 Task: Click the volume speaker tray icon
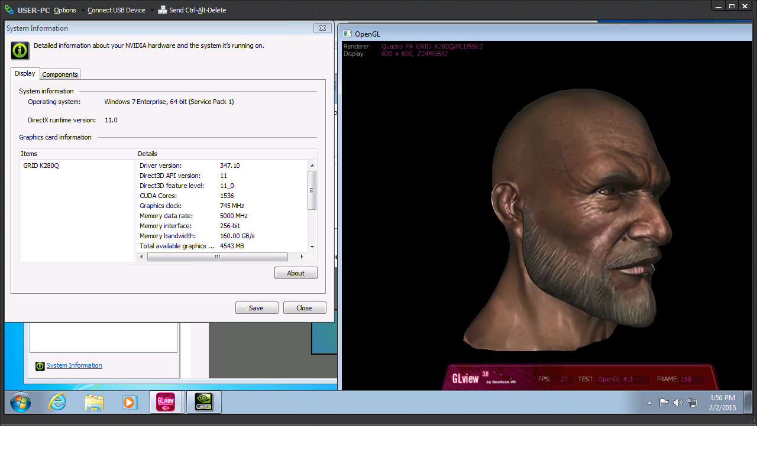[x=678, y=403]
